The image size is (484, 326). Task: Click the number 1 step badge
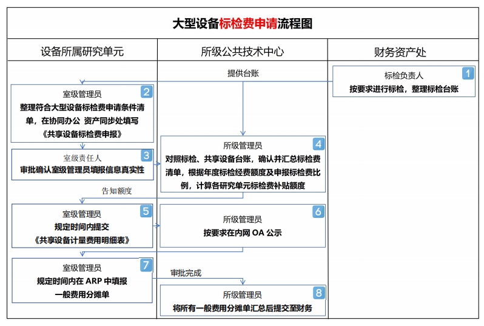[467, 73]
